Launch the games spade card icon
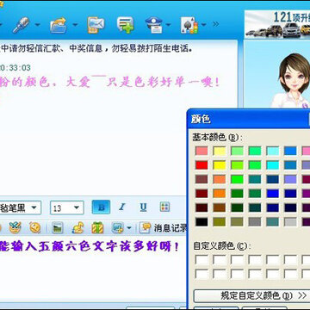Viewport: 310px width, 310px height. [189, 25]
